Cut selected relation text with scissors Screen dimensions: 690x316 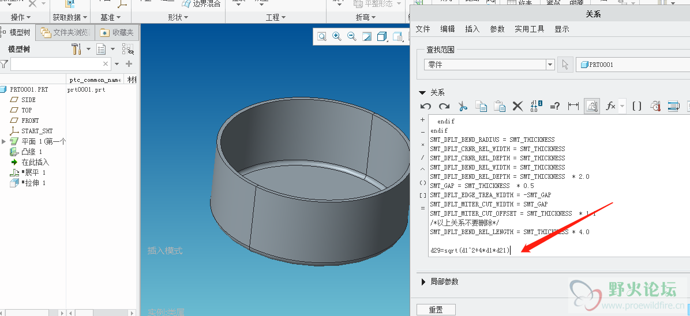463,106
